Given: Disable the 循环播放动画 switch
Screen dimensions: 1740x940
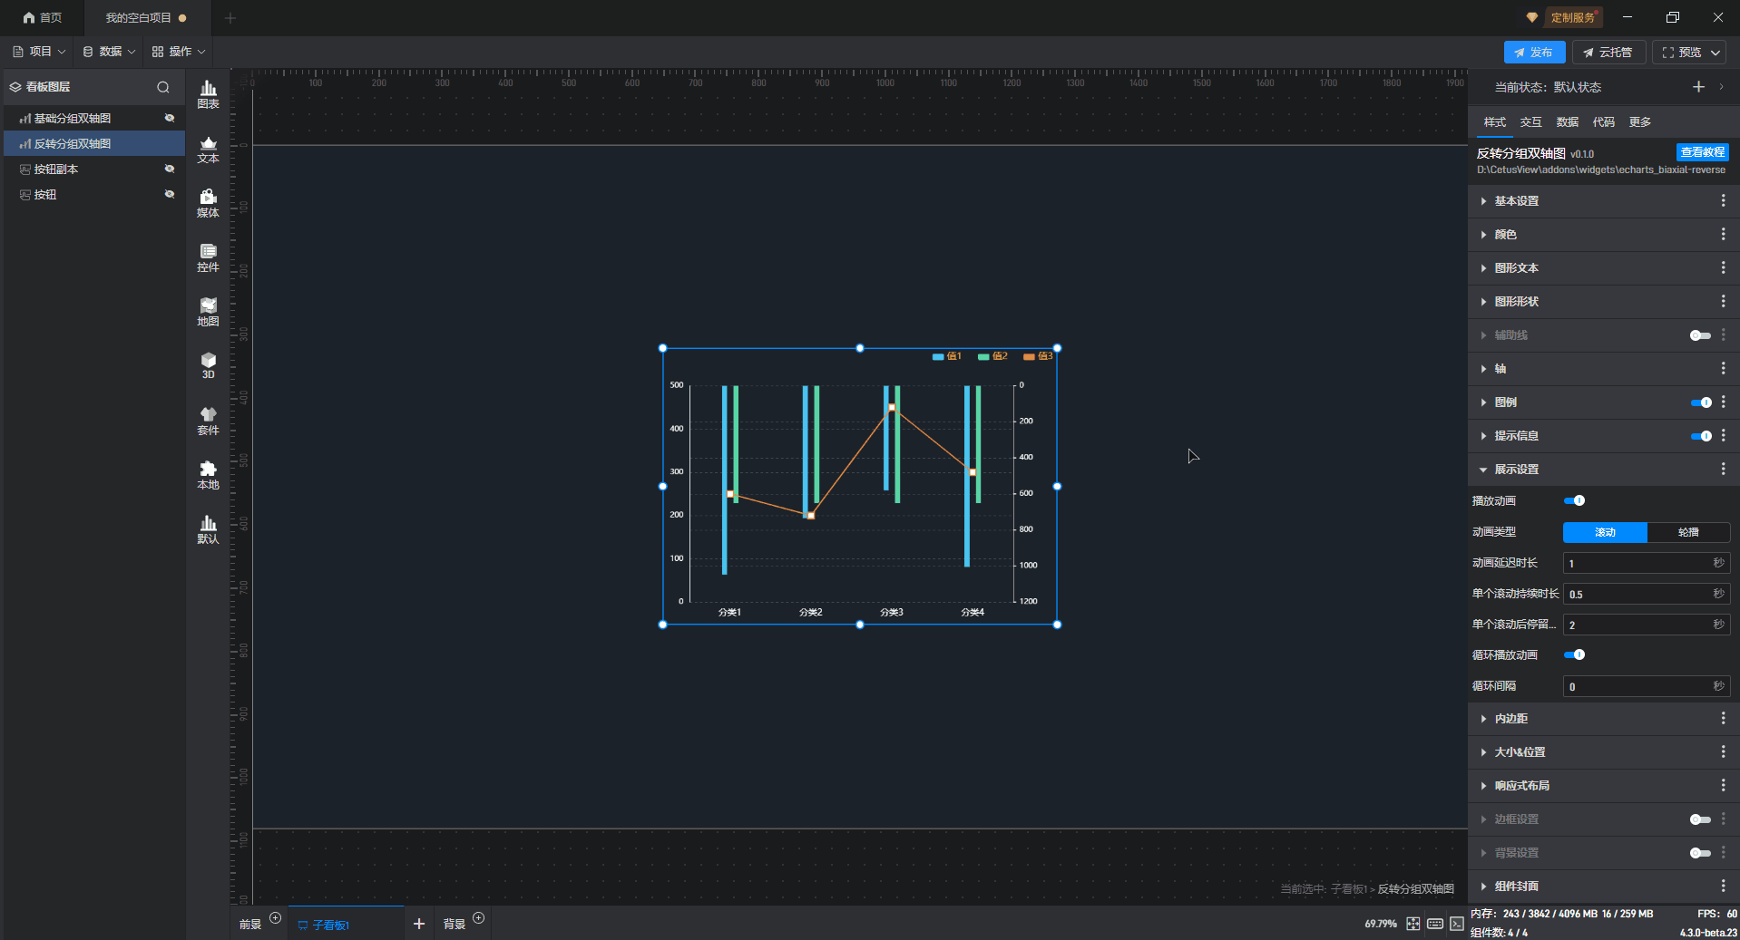Looking at the screenshot, I should point(1574,654).
